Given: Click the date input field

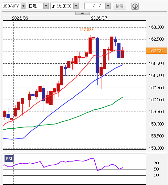Looking at the screenshot, I should [x=95, y=6].
